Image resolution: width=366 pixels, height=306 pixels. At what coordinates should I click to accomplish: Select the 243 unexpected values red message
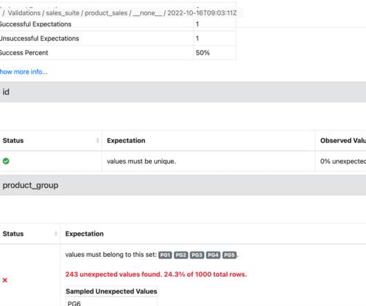tap(156, 274)
